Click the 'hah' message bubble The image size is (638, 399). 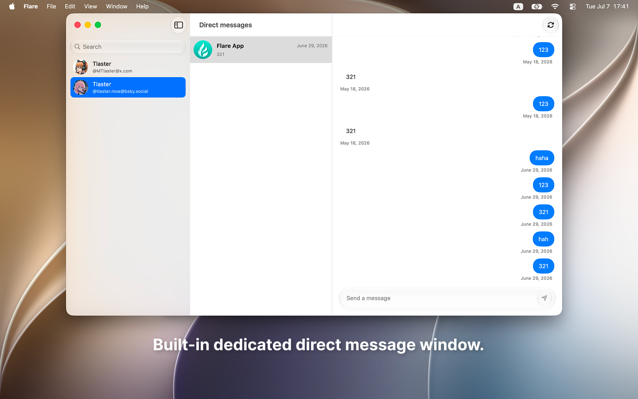543,239
